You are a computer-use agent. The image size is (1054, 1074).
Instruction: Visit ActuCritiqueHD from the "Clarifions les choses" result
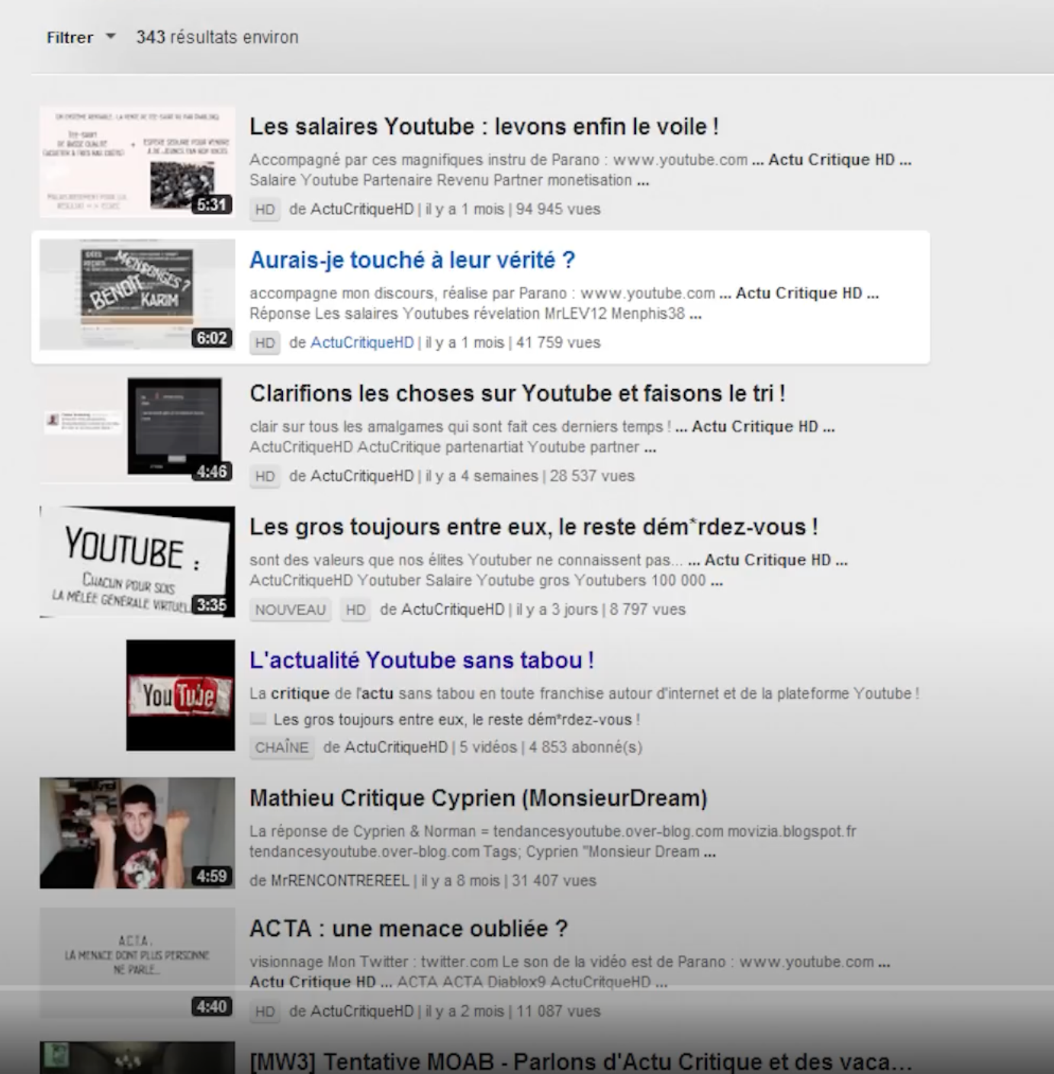pyautogui.click(x=362, y=476)
